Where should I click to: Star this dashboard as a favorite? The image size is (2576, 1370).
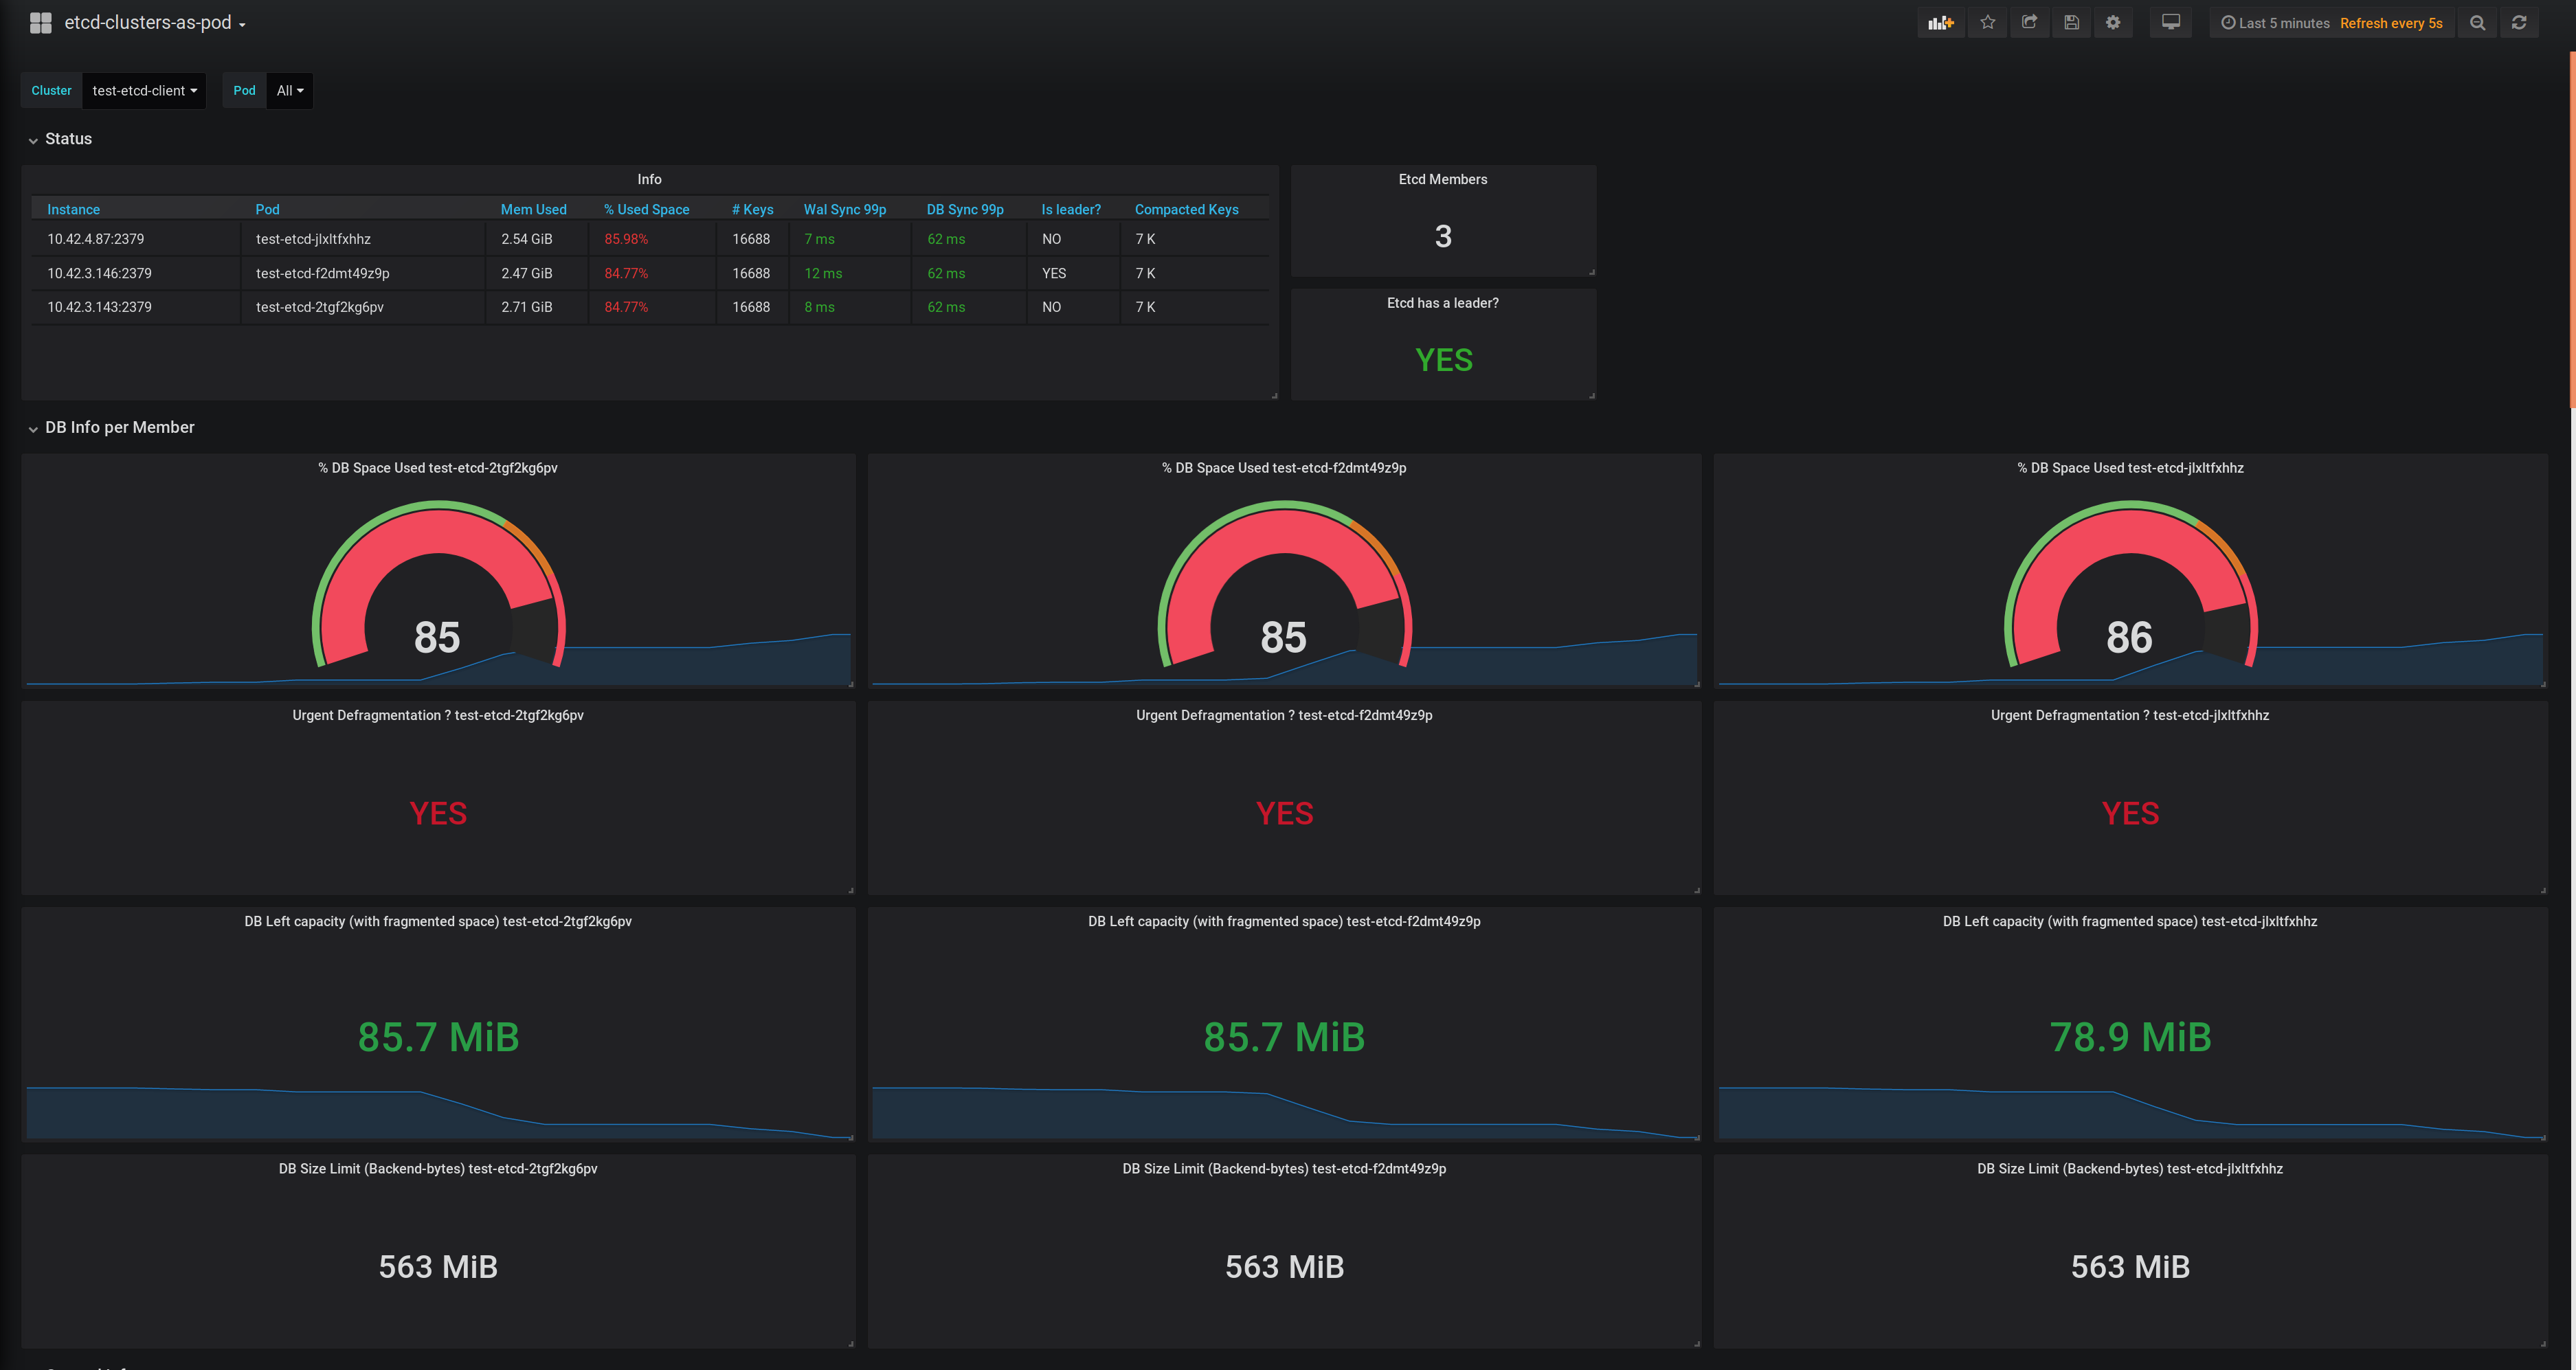(x=1988, y=23)
